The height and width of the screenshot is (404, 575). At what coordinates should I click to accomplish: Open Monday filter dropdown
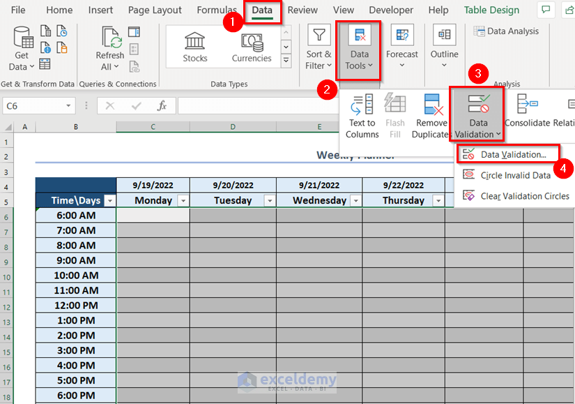click(183, 200)
